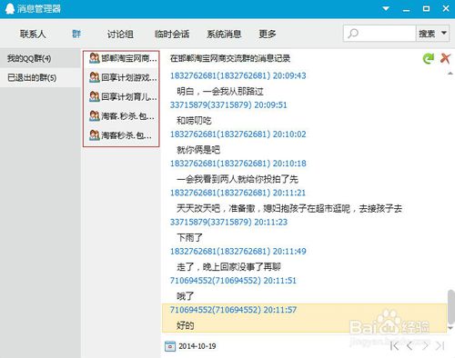This screenshot has height=358, width=455.
Task: Open the 淘客秒杀.包 group at bottom
Action: point(121,135)
